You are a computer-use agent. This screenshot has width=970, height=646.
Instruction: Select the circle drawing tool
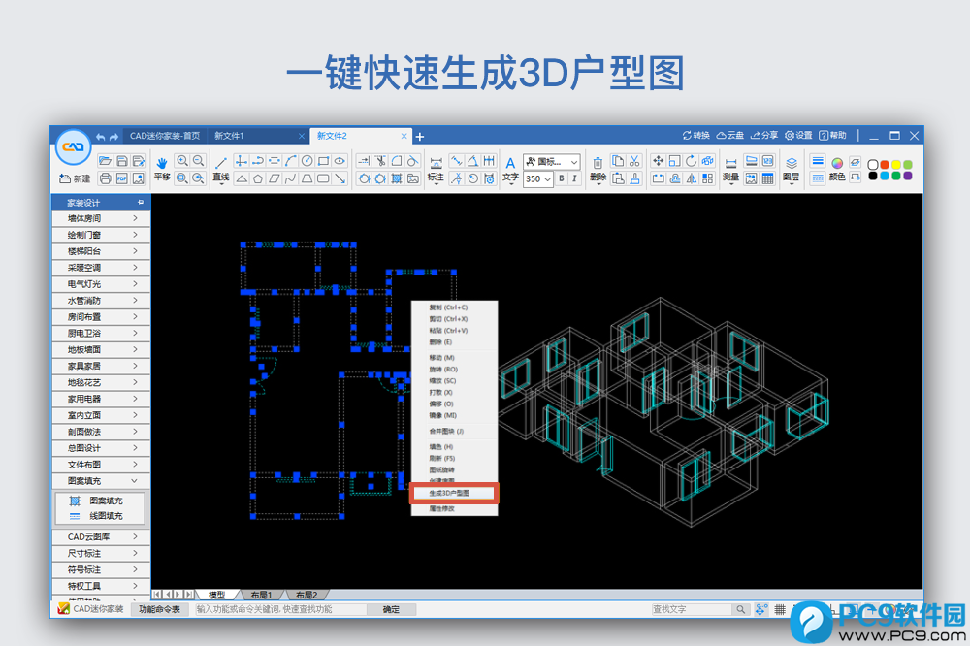[x=307, y=161]
